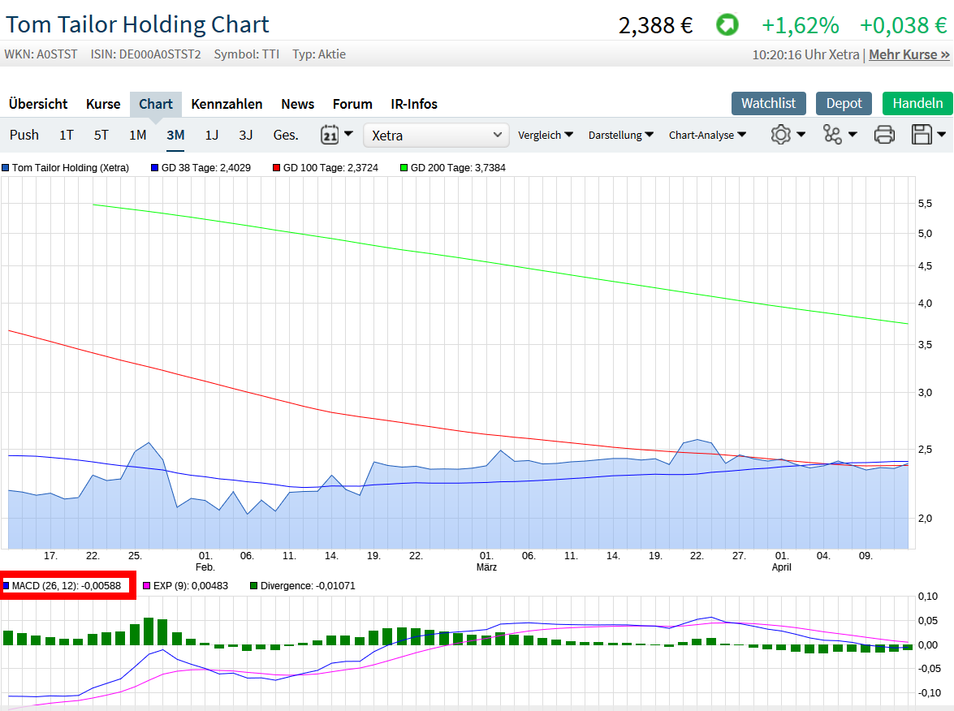
Task: Expand the Xetra exchange dropdown
Action: pos(436,135)
